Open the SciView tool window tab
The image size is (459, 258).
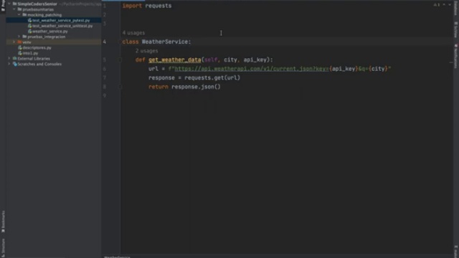[456, 29]
